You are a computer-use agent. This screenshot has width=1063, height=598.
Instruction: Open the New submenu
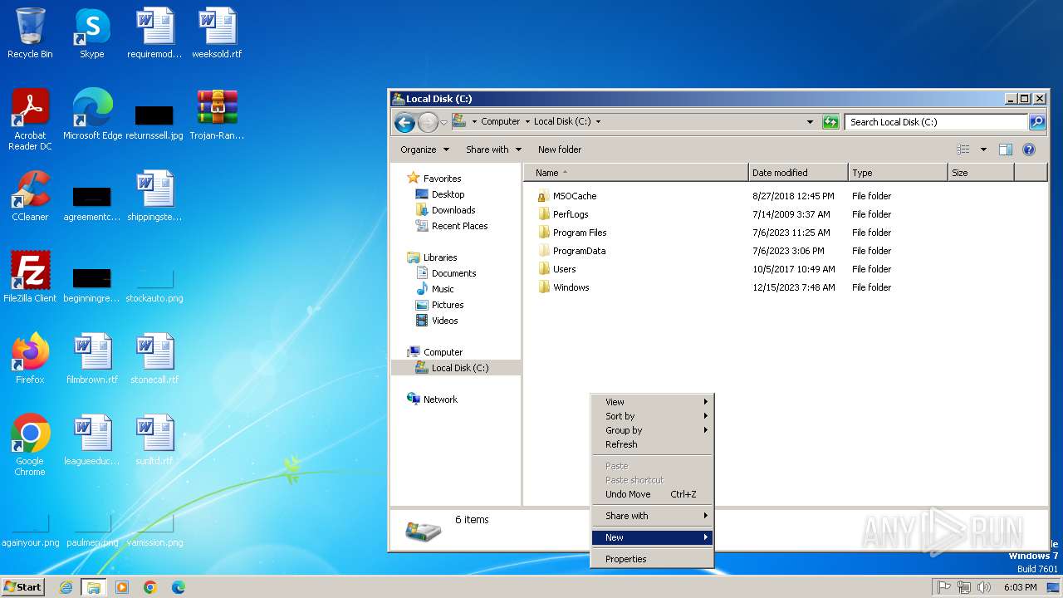653,537
